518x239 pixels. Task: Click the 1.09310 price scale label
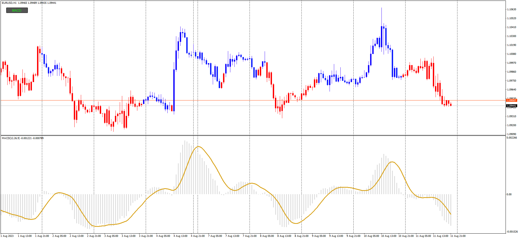pyautogui.click(x=512, y=116)
